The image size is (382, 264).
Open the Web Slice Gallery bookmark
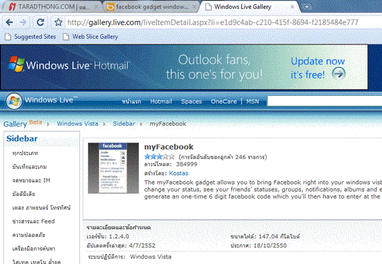coord(90,37)
